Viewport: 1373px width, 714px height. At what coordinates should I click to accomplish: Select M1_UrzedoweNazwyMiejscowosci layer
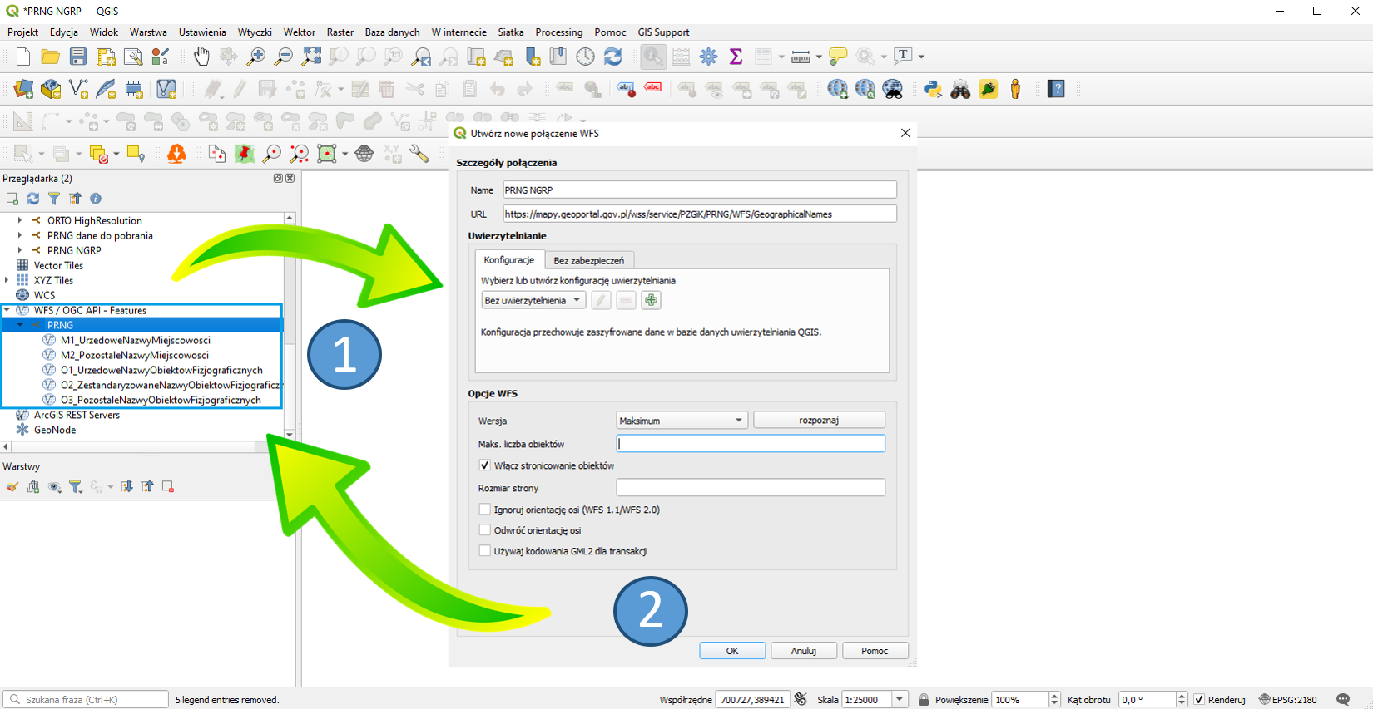click(x=135, y=340)
